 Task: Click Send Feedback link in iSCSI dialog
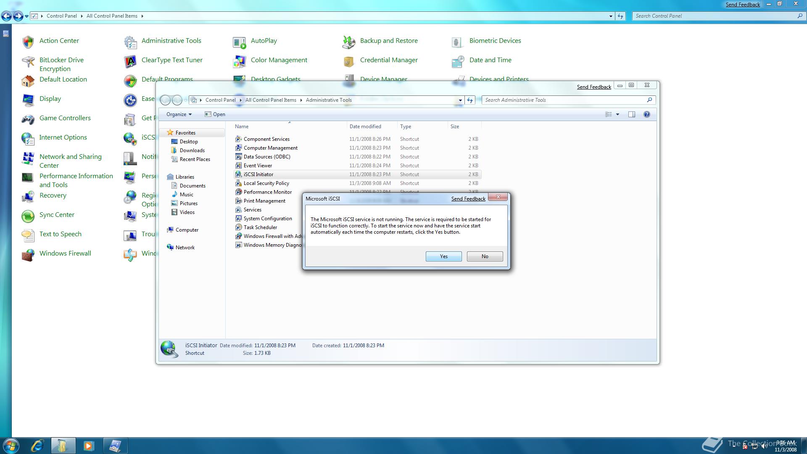click(x=468, y=199)
